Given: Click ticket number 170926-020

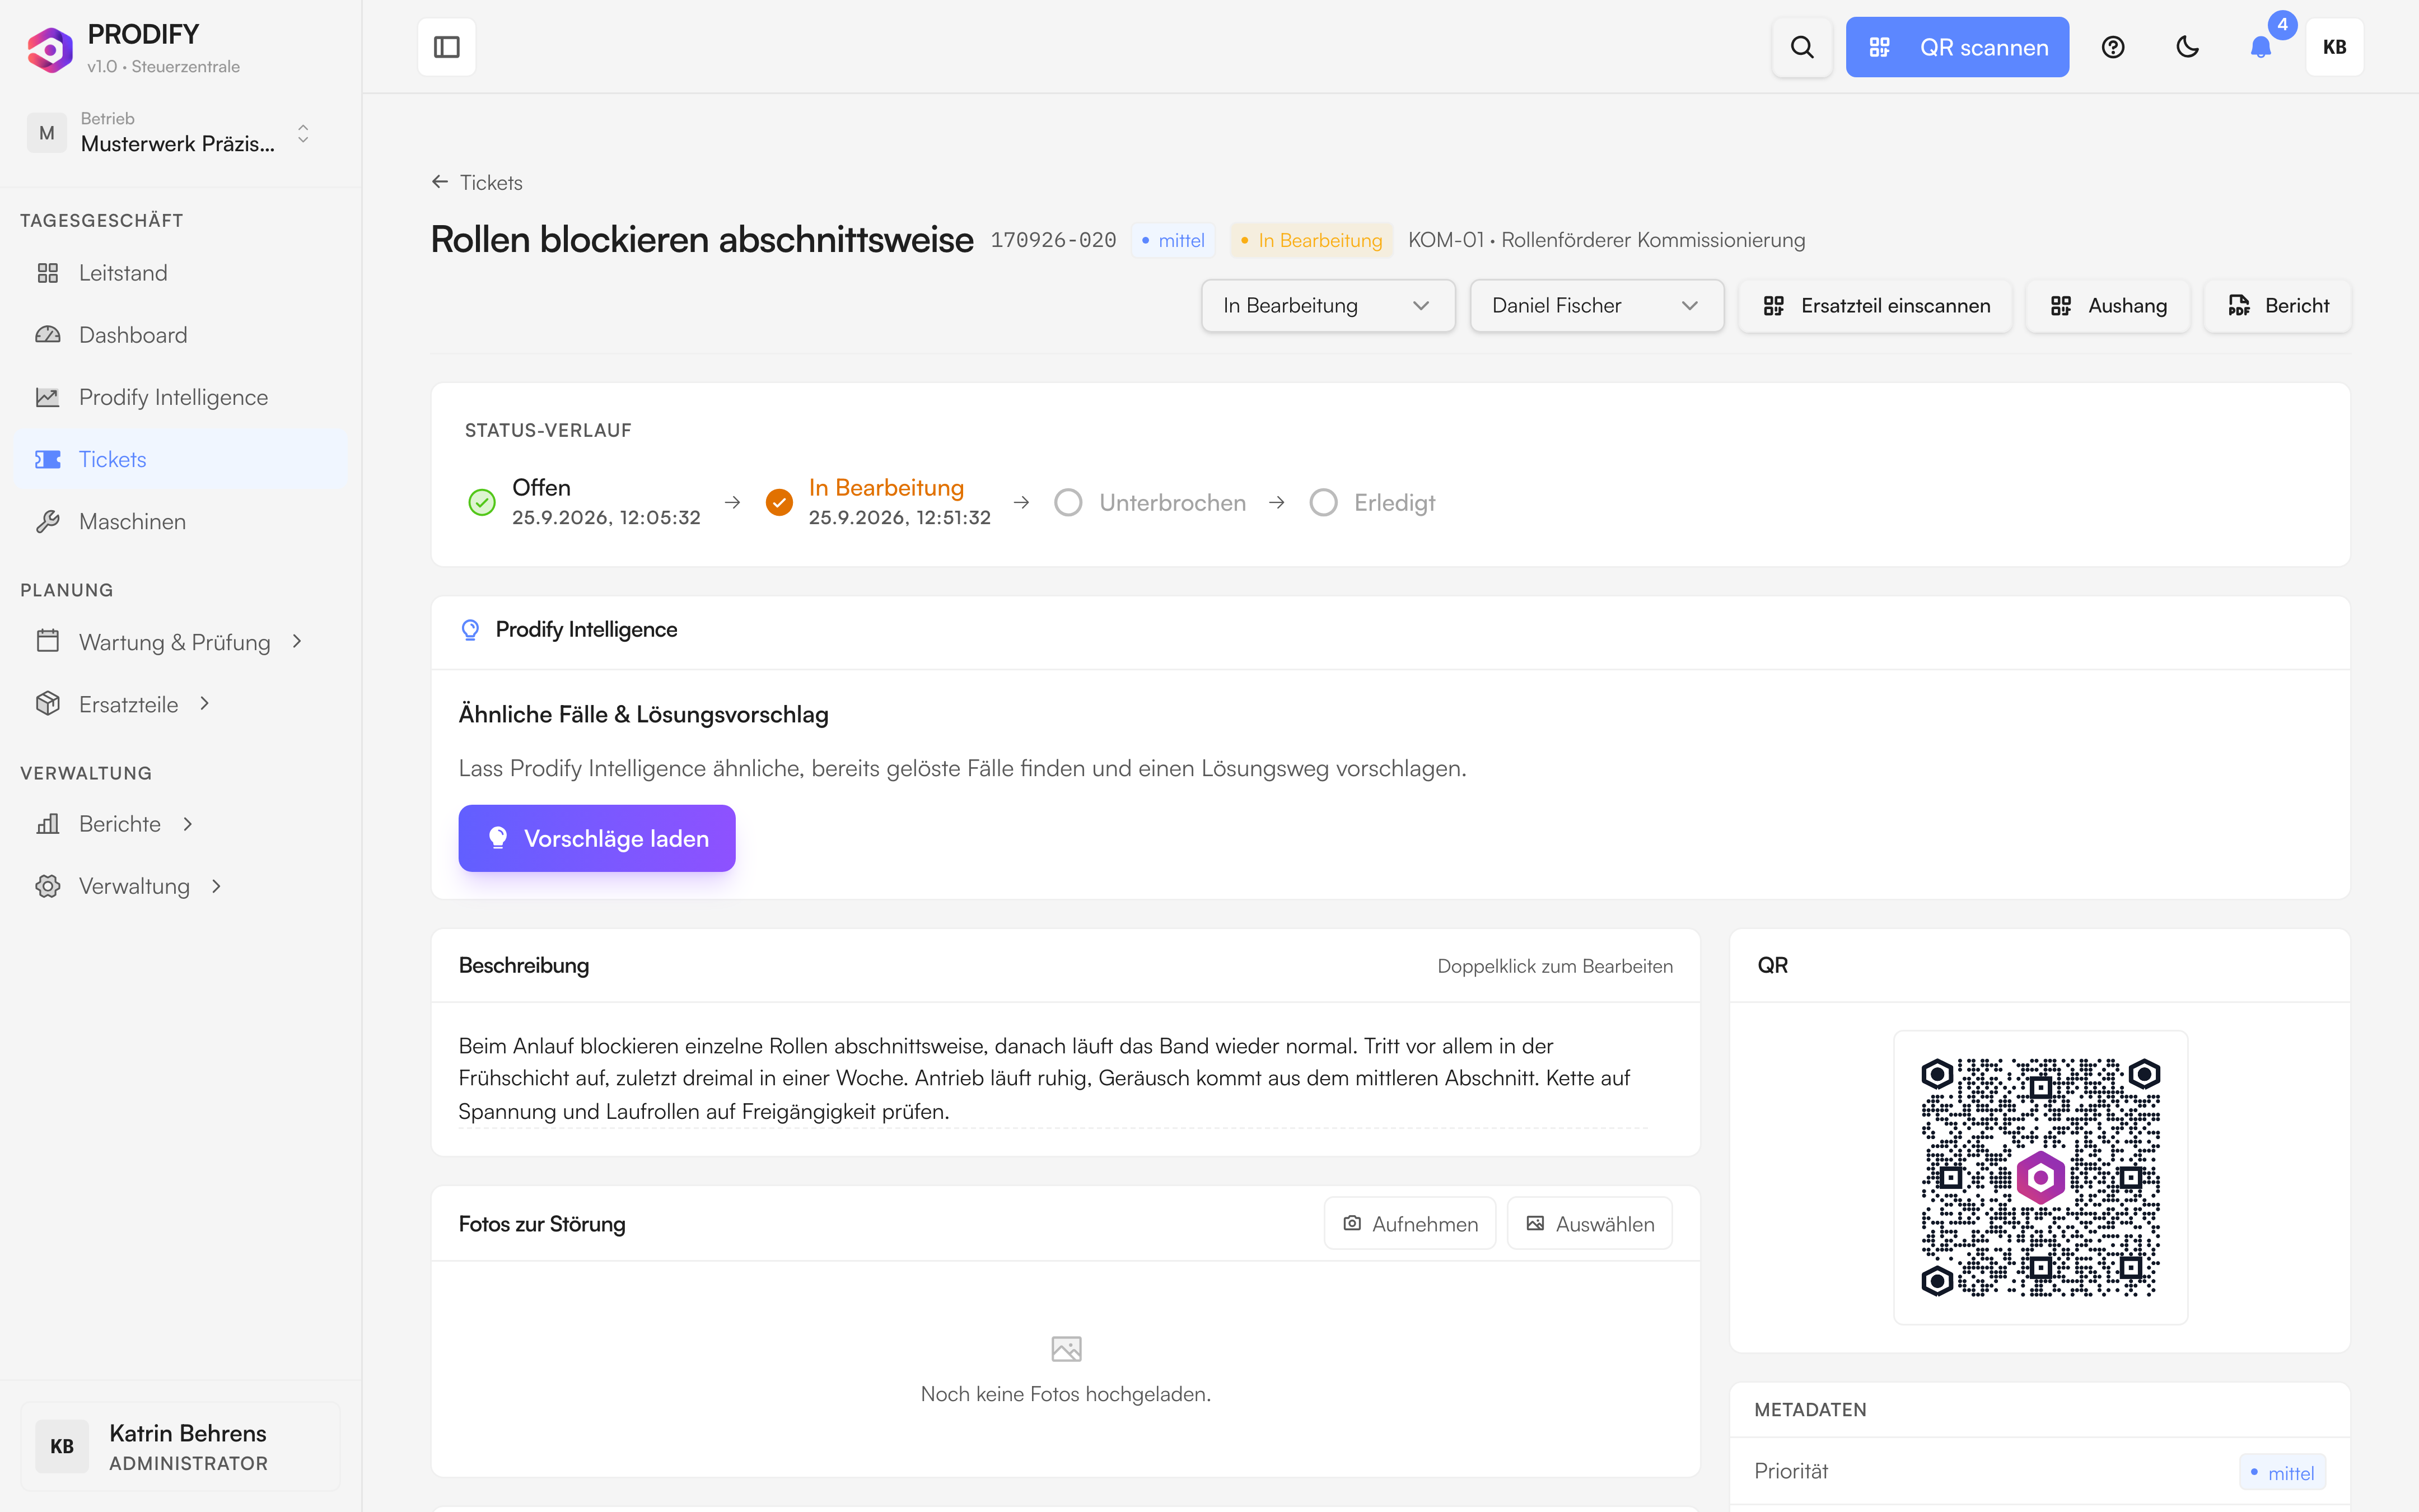Looking at the screenshot, I should pos(1053,240).
